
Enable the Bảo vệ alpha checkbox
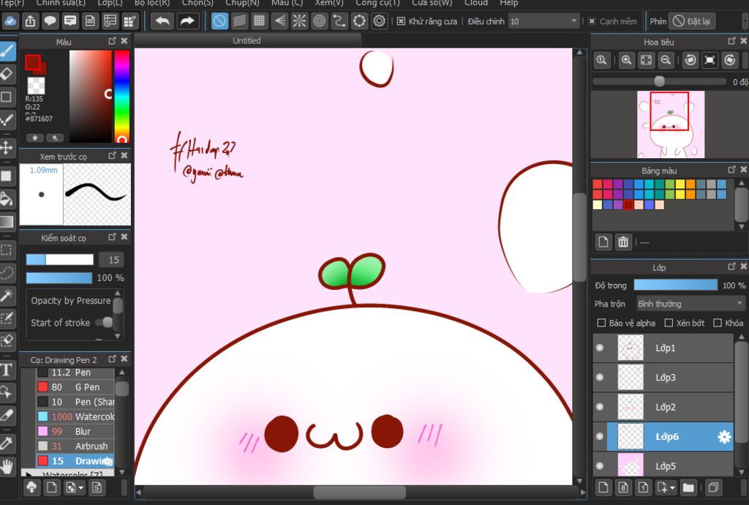(601, 323)
